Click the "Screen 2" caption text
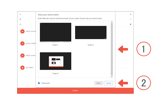The width and height of the screenshot is (167, 104). pos(91,45)
